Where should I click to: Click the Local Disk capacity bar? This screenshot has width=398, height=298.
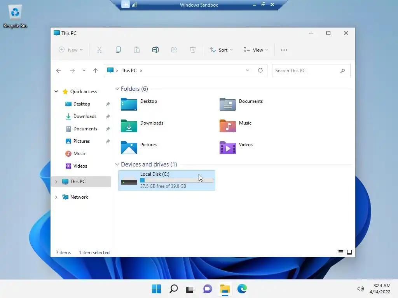pos(177,180)
